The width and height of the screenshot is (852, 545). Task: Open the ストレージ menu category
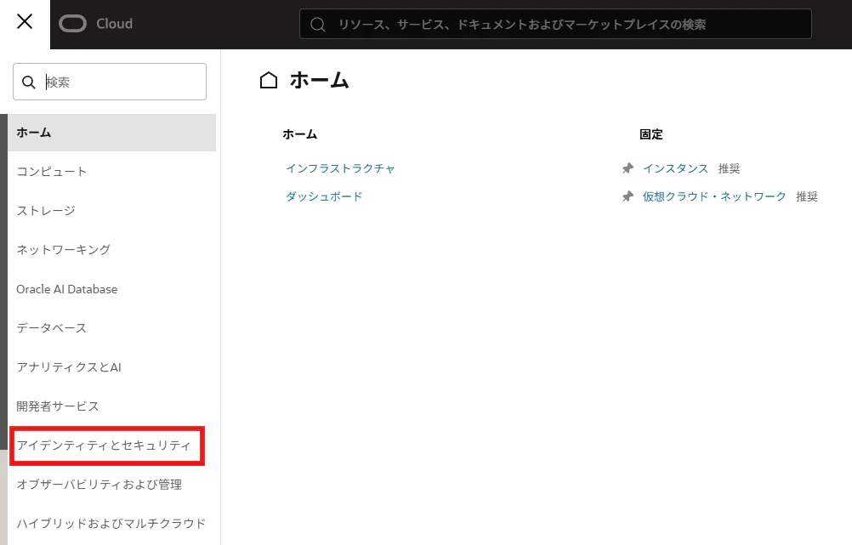46,211
